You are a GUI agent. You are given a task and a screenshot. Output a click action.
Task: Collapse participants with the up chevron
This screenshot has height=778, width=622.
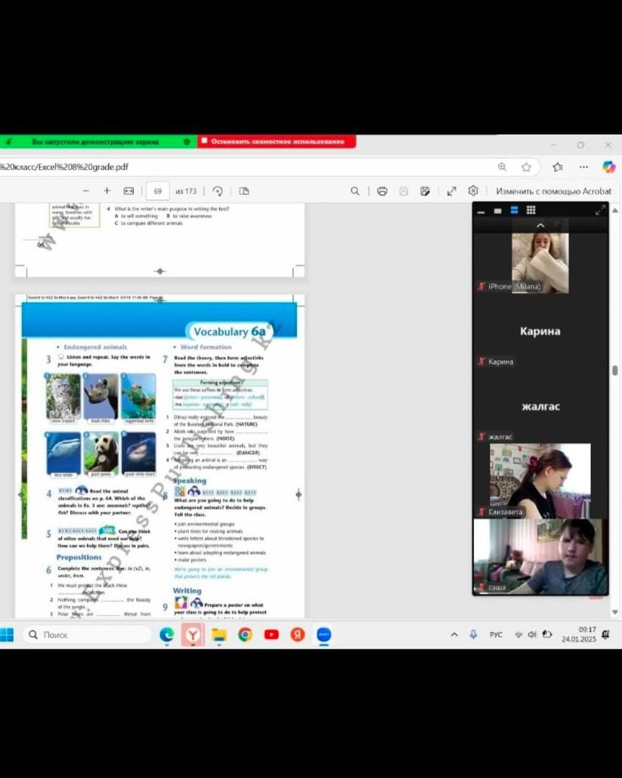point(540,225)
